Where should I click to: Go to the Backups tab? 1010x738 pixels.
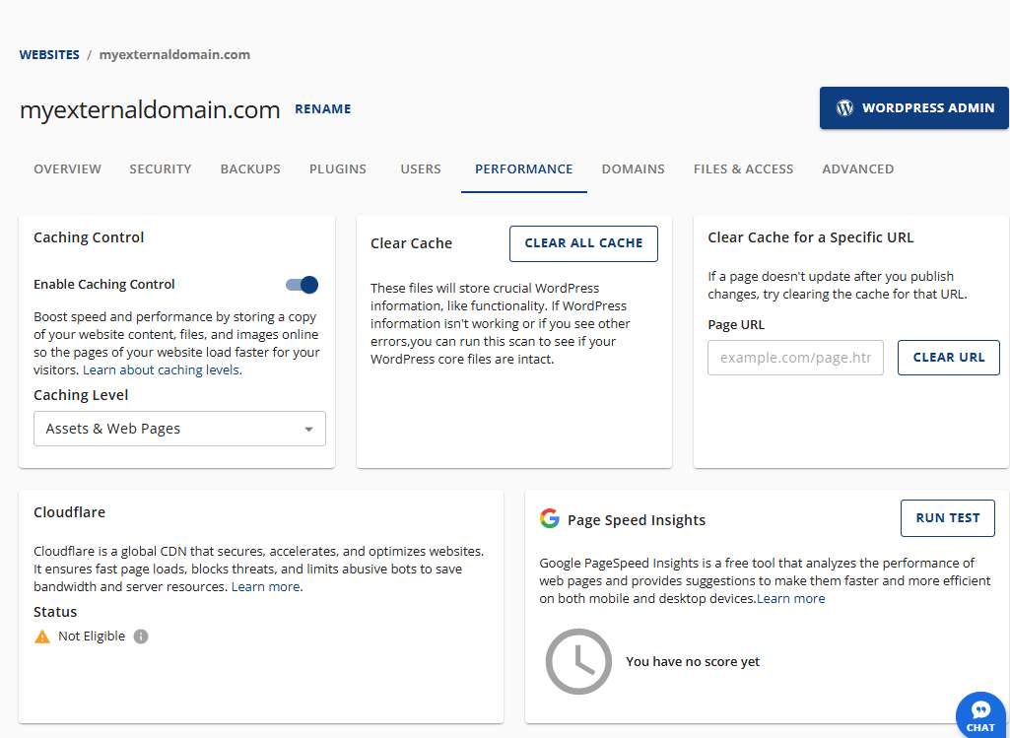[x=249, y=168]
